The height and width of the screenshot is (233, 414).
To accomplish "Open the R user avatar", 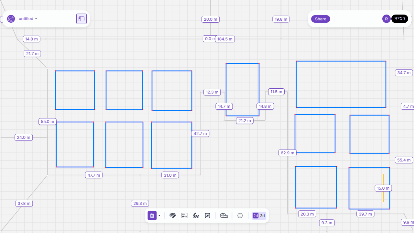I will tap(386, 19).
